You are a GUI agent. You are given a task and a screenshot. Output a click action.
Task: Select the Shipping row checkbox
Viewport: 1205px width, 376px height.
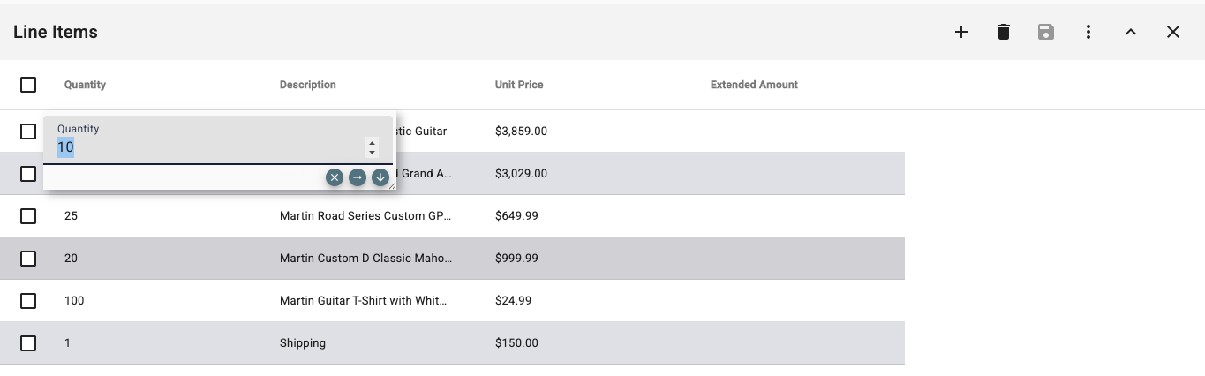click(x=28, y=343)
